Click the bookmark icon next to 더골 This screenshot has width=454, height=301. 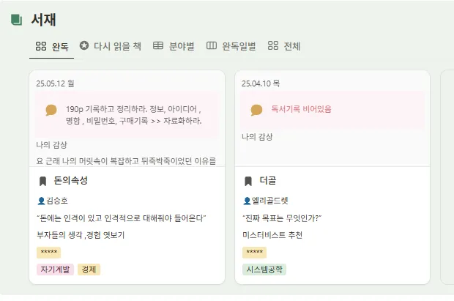(248, 181)
